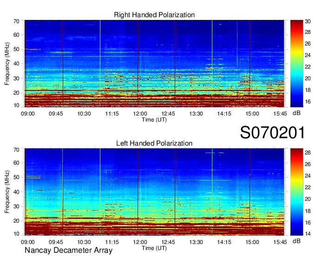316x256 pixels.
Task: Click the 09:00 time tick under Right Handed plot
Action: point(27,114)
